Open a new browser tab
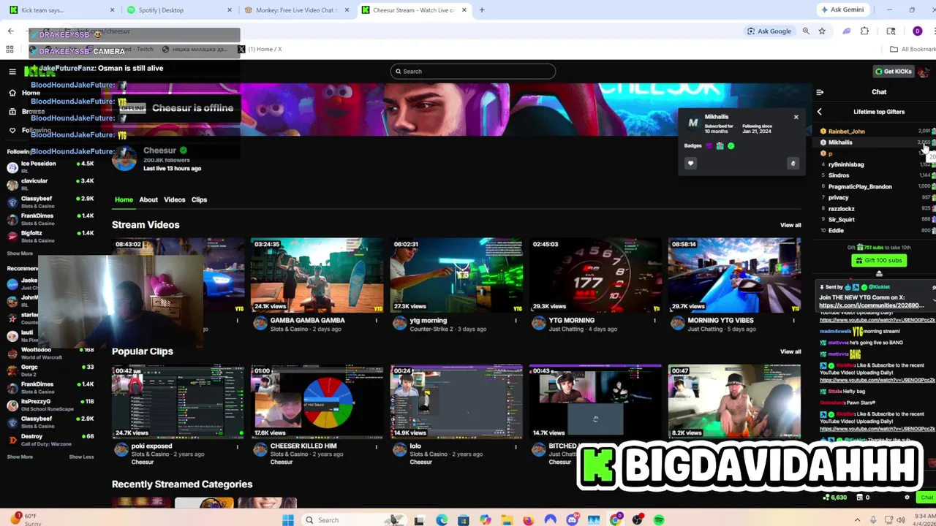 (x=482, y=10)
